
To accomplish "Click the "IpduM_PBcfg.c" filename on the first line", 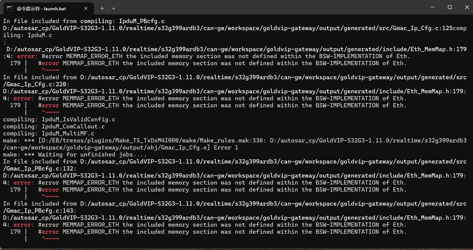I will (142, 21).
